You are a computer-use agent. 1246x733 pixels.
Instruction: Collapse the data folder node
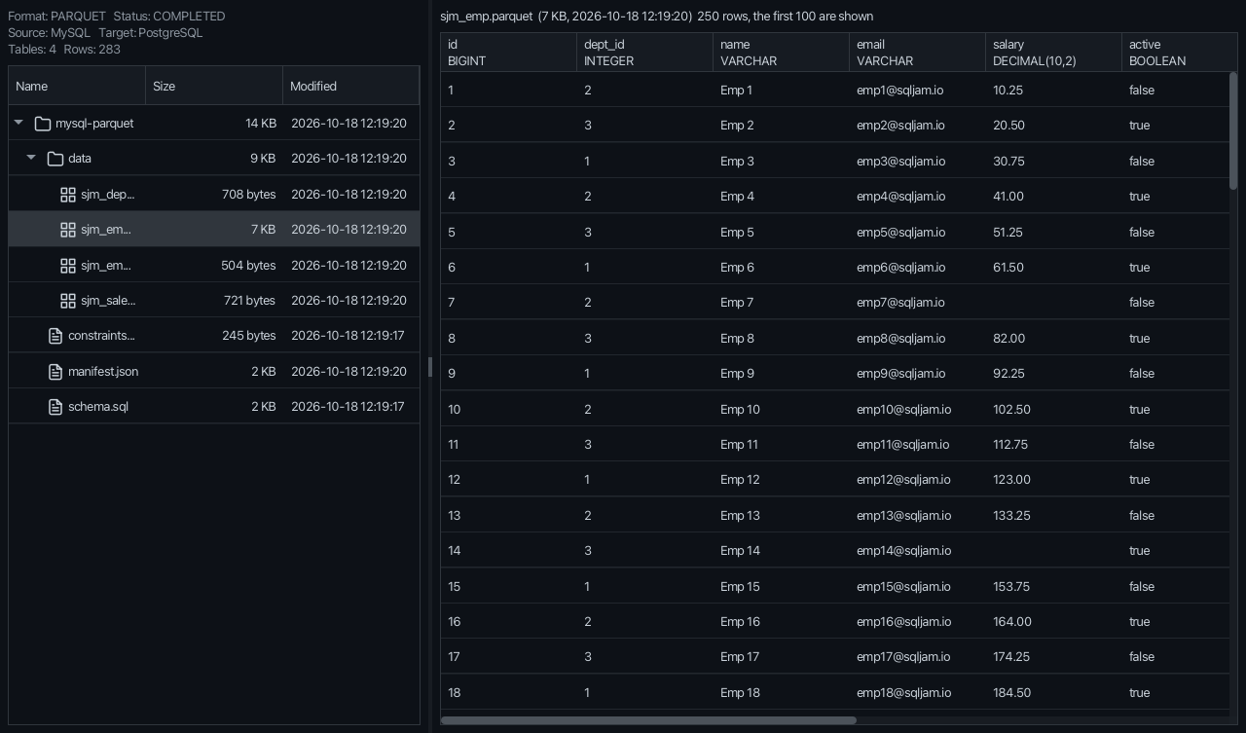point(31,158)
